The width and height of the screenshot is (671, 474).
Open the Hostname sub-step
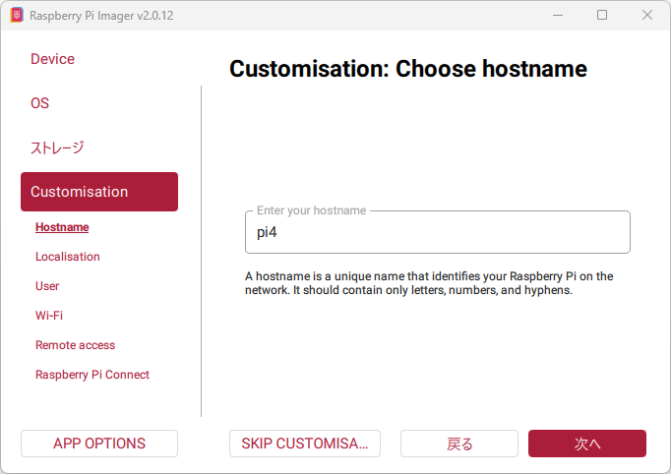[62, 227]
